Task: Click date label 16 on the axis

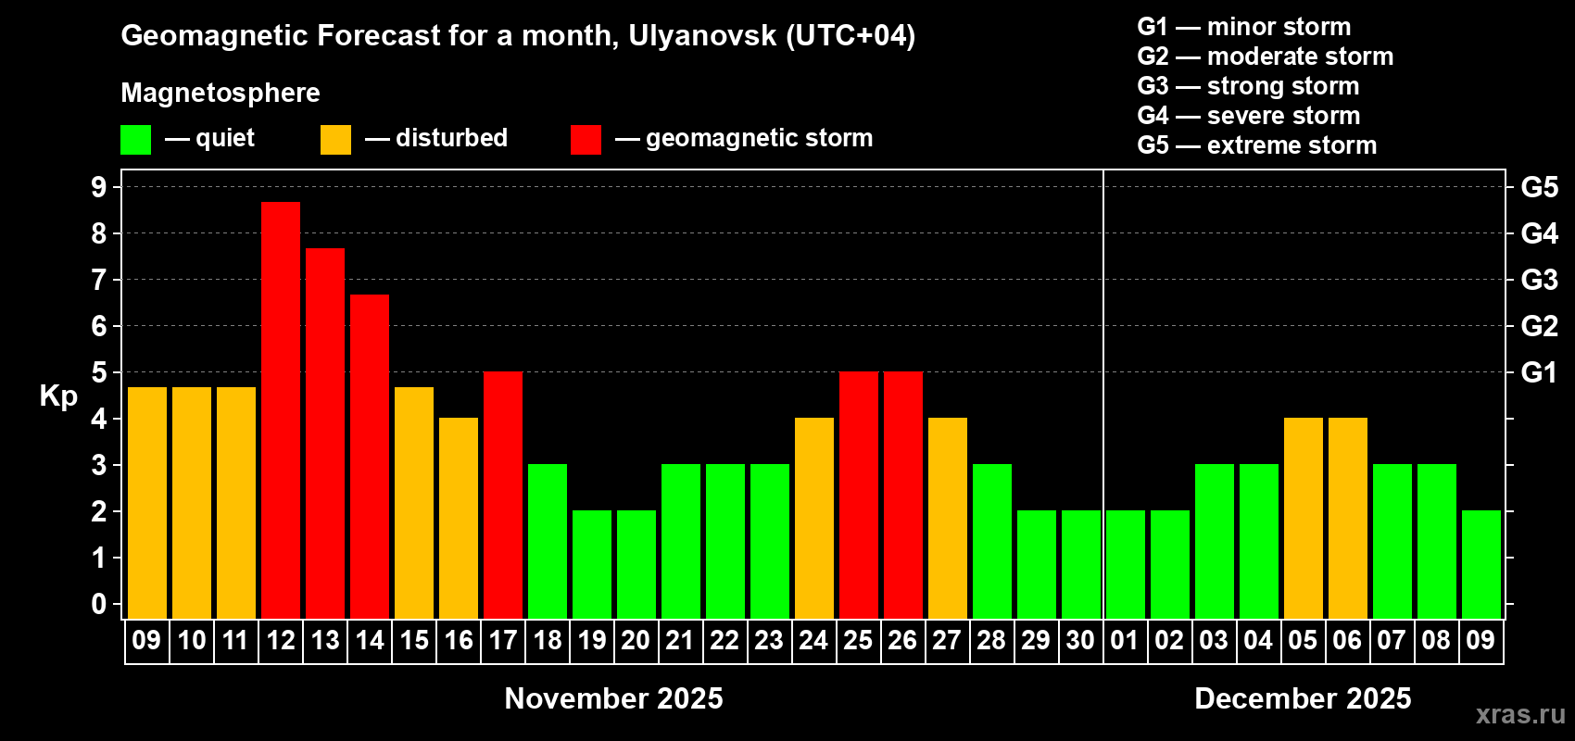Action: [x=459, y=641]
